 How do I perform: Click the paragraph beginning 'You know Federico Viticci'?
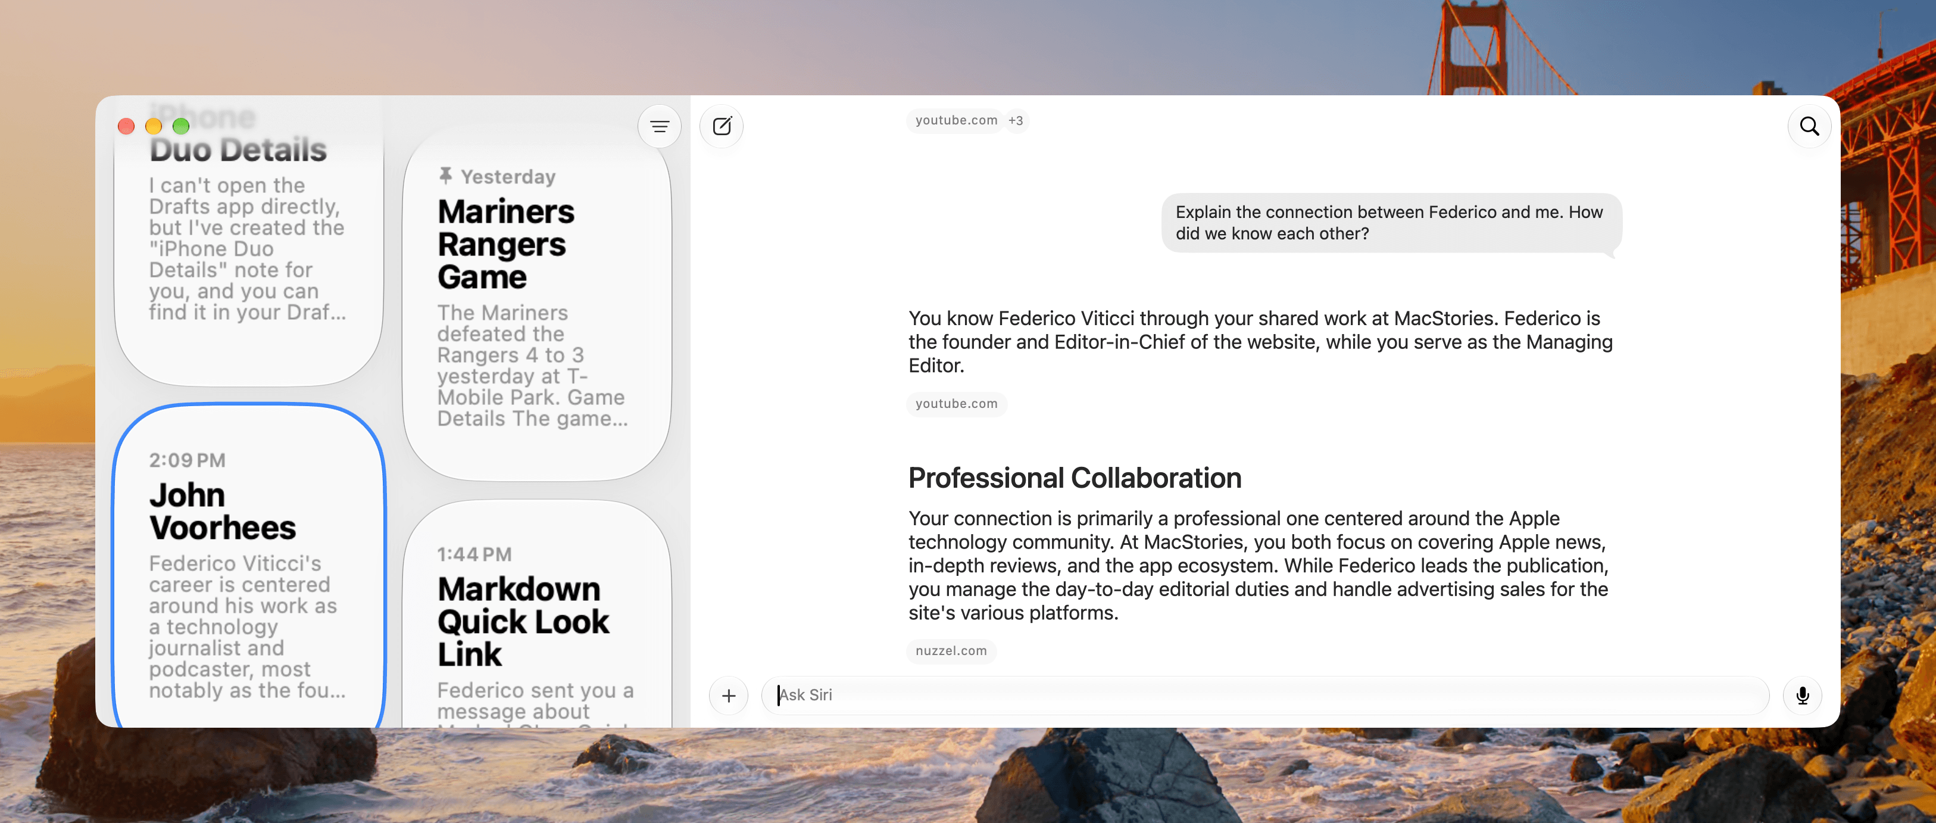(x=1260, y=342)
